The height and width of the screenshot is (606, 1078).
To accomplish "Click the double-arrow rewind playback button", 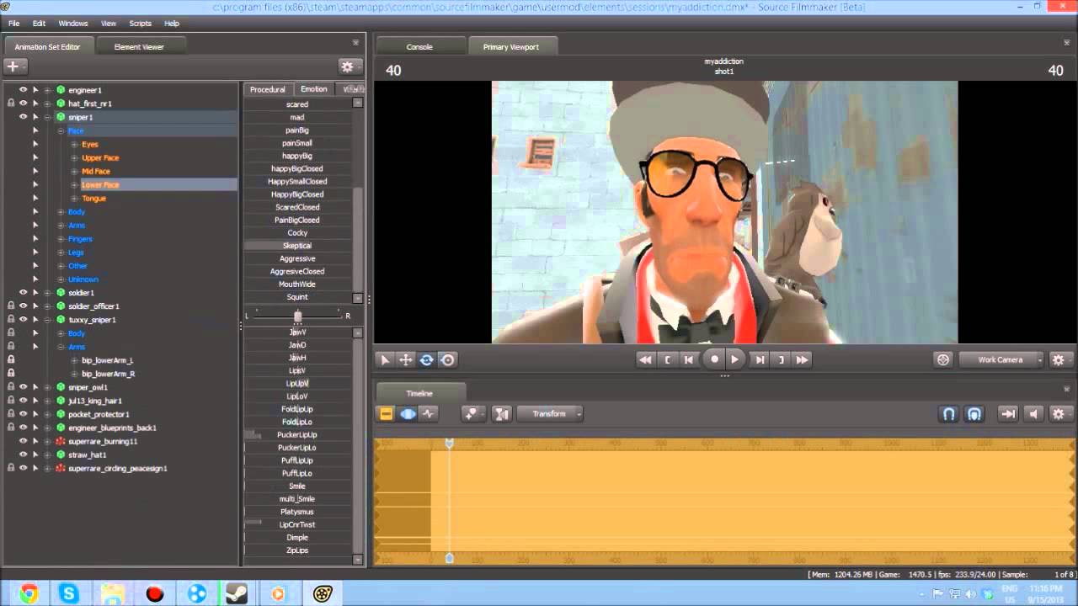I will point(645,359).
